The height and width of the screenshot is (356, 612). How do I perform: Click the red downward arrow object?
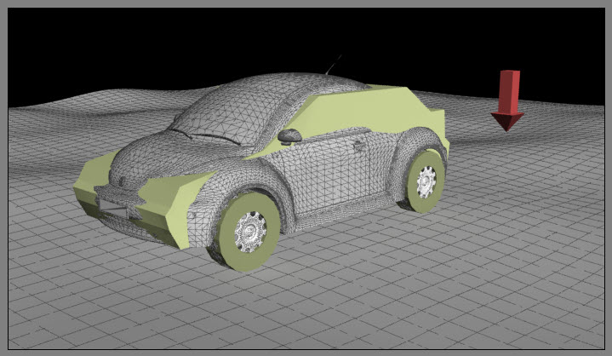508,99
